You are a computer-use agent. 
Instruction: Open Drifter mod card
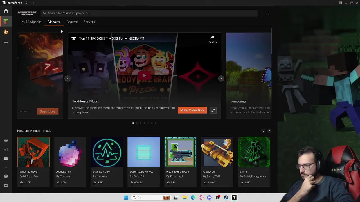tap(254, 162)
